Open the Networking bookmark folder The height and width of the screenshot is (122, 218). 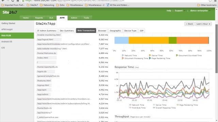pos(47,5)
